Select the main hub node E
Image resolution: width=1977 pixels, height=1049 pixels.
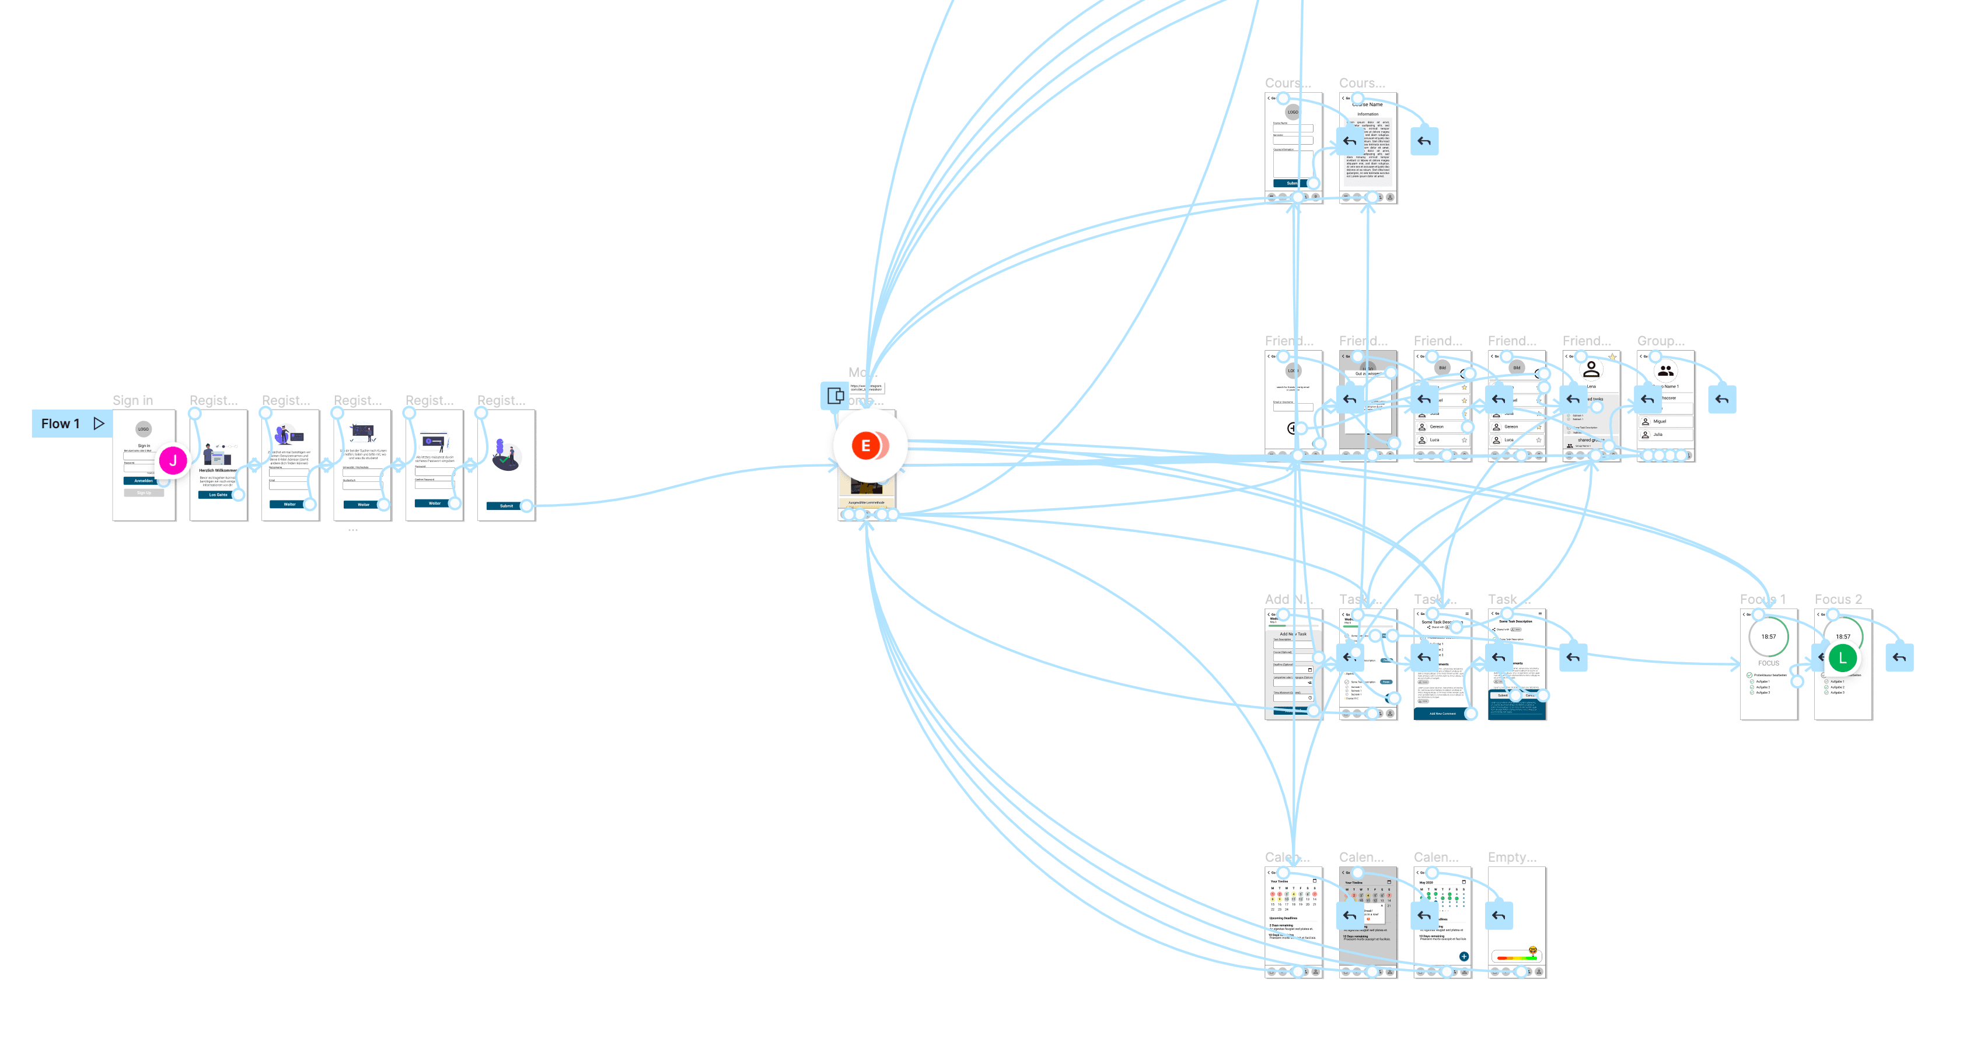pyautogui.click(x=867, y=446)
